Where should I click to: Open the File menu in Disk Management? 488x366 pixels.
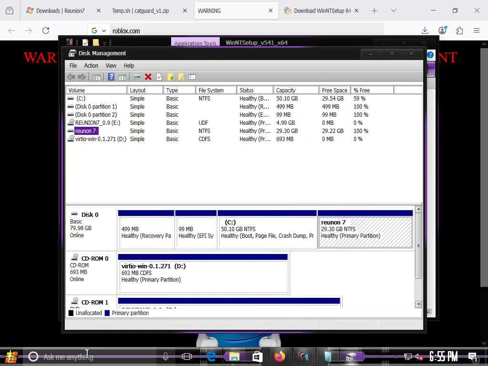click(73, 66)
